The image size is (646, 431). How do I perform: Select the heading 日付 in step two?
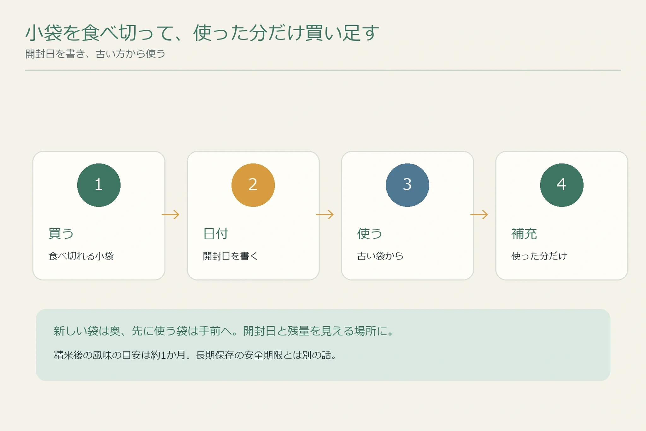point(215,234)
